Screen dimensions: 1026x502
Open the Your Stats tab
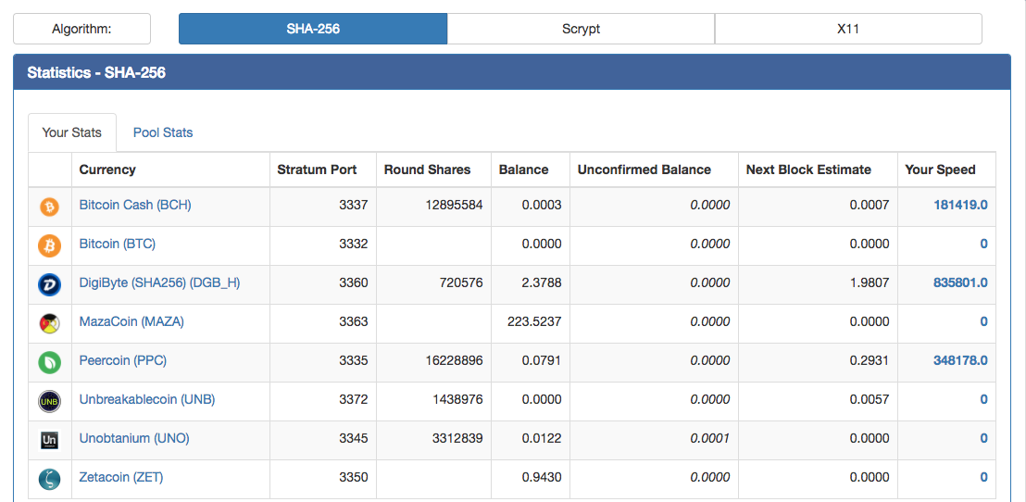(72, 132)
